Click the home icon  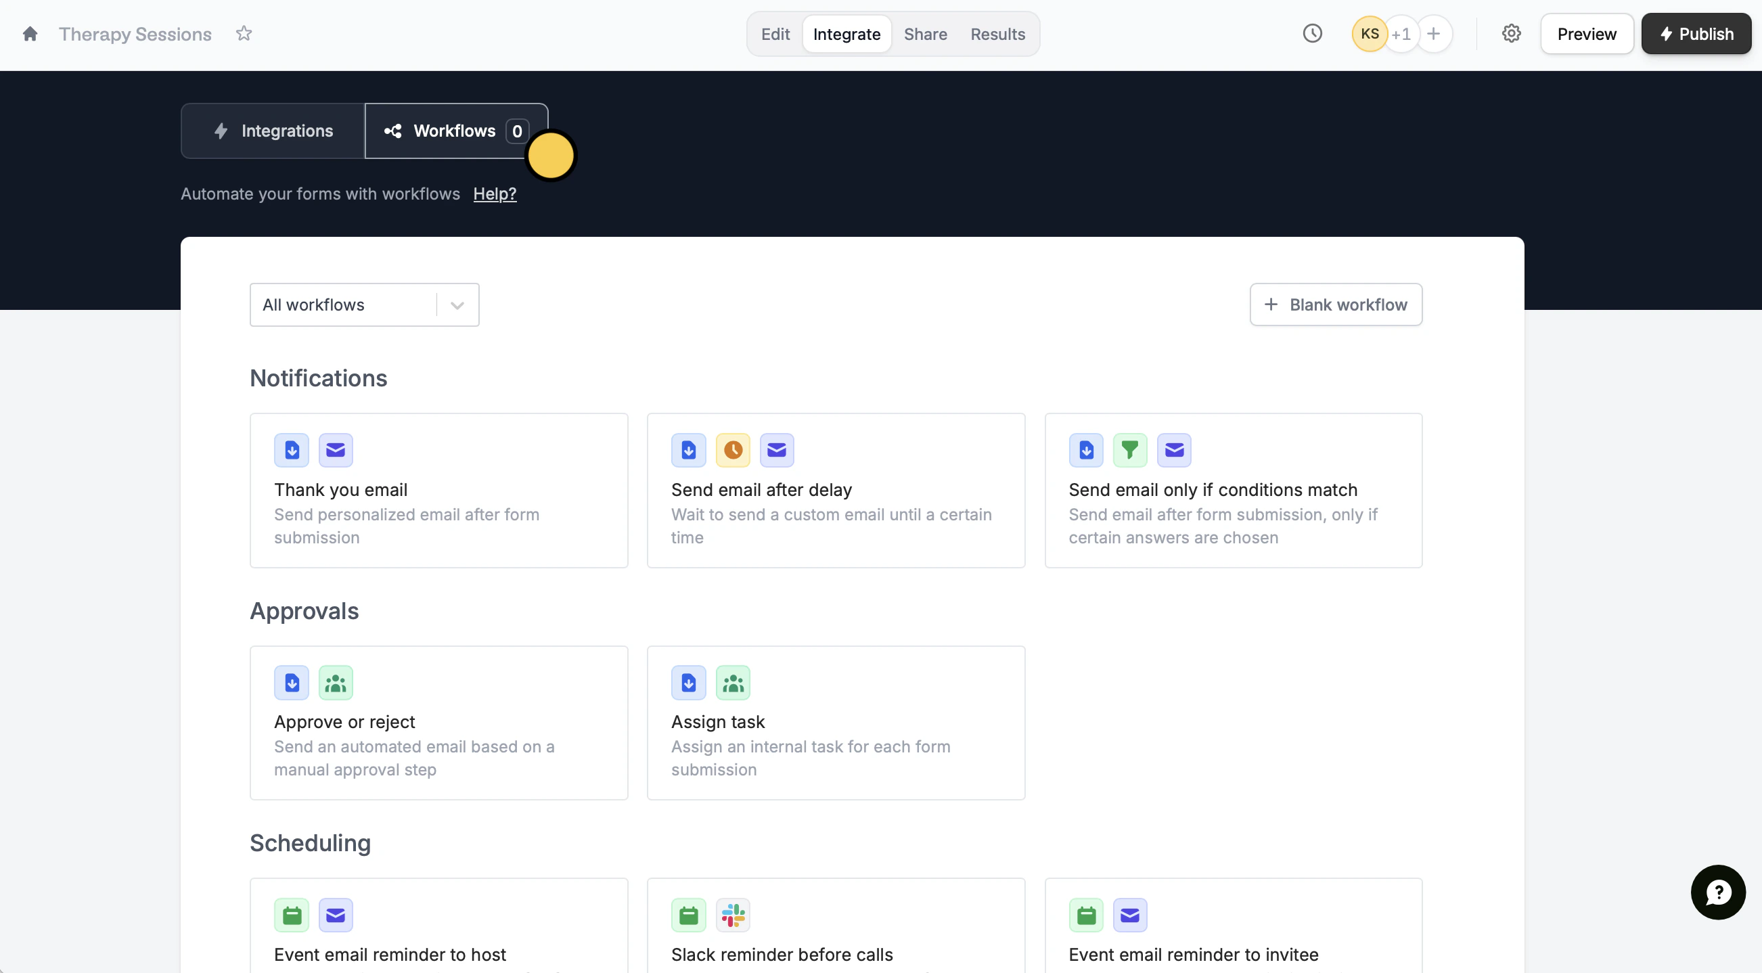tap(29, 34)
